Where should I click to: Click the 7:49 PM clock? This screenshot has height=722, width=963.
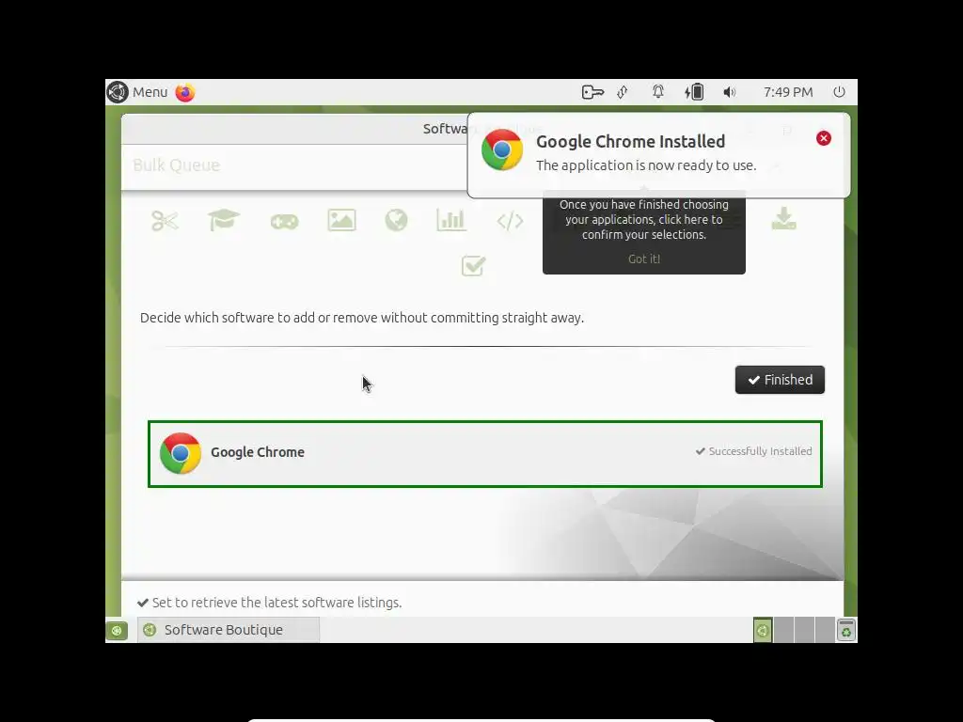coord(788,92)
